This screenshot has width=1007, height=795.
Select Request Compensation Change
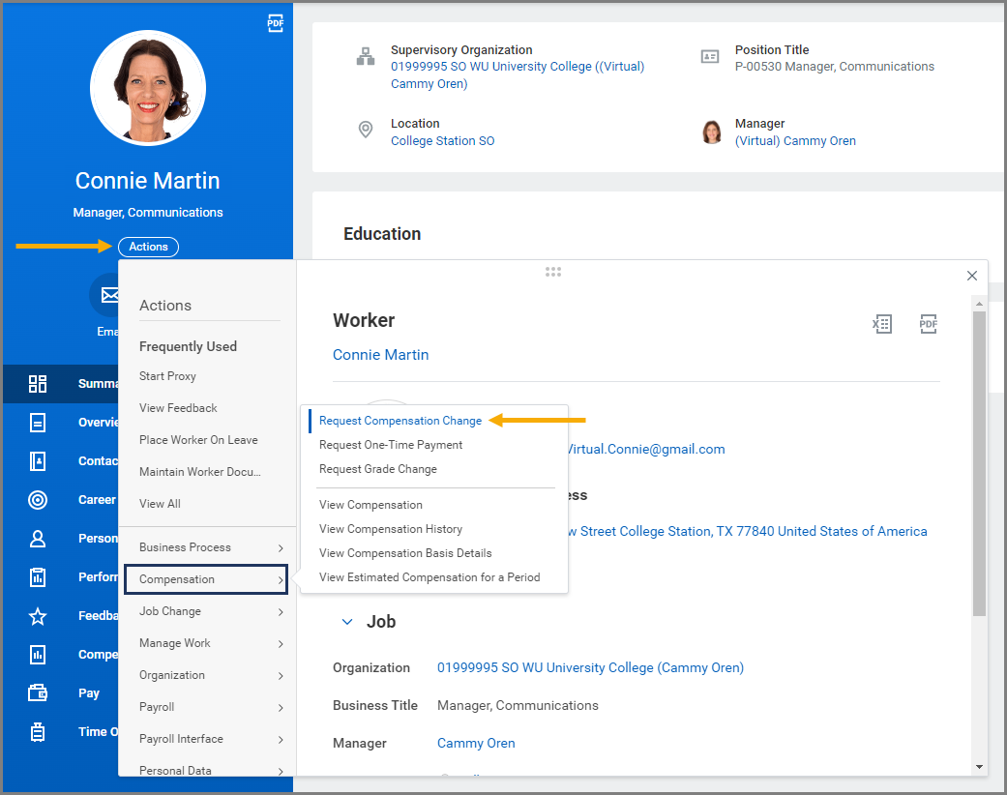pyautogui.click(x=400, y=421)
